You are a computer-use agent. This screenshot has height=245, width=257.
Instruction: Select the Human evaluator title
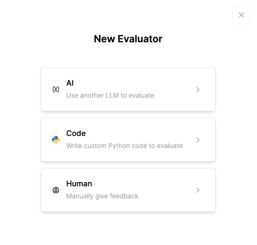coord(79,184)
